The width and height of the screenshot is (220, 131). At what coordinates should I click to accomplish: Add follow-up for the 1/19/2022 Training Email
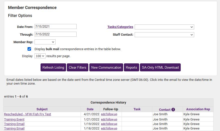click(109, 124)
